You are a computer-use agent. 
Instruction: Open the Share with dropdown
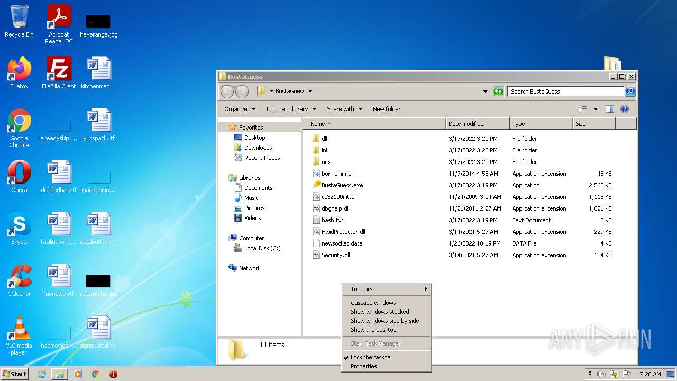click(344, 109)
